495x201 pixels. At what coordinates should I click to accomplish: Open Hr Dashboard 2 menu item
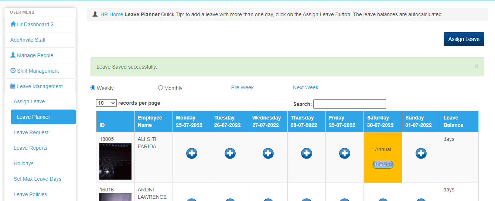coord(40,24)
